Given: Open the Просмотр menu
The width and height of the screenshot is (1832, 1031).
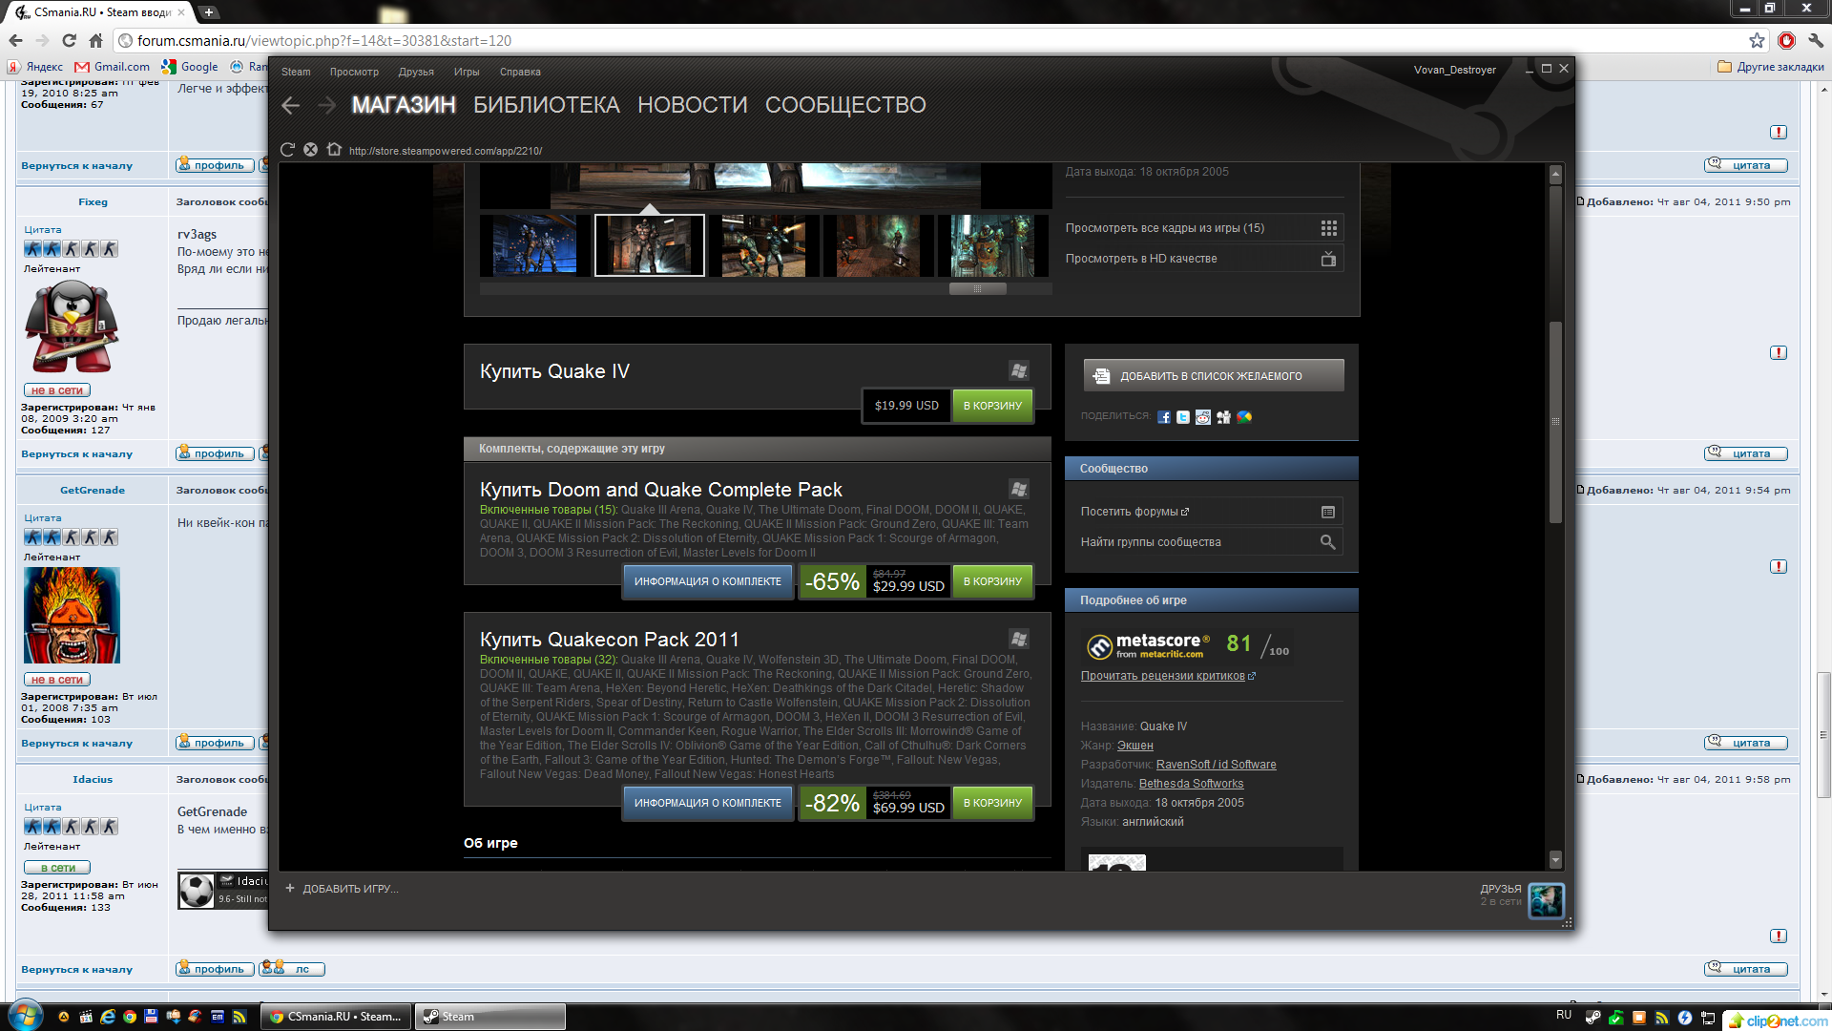Looking at the screenshot, I should pyautogui.click(x=354, y=72).
